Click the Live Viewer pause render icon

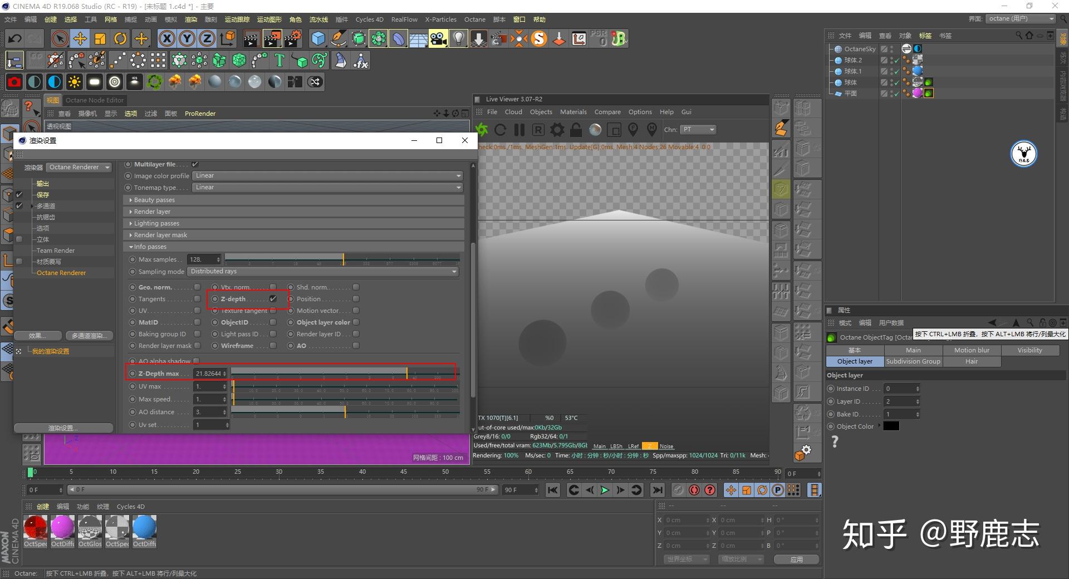[x=519, y=130]
